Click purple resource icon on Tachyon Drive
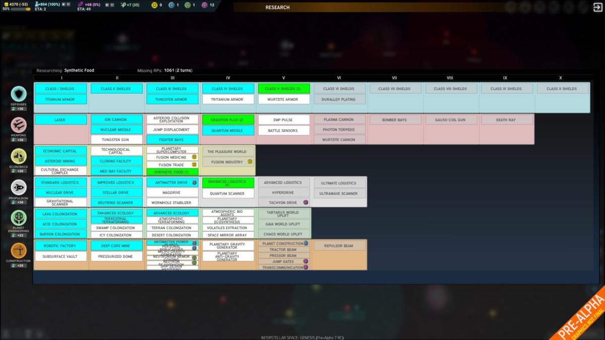 pyautogui.click(x=306, y=202)
